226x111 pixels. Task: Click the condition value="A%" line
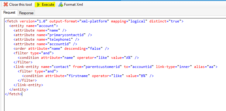click(x=78, y=58)
